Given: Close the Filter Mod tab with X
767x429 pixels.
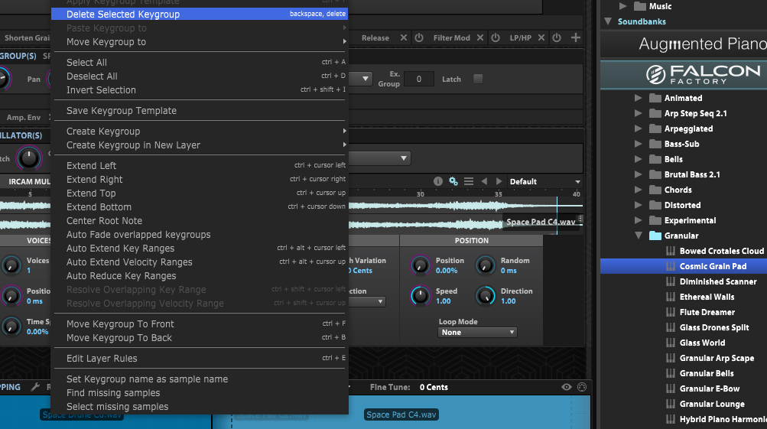Looking at the screenshot, I should point(480,37).
